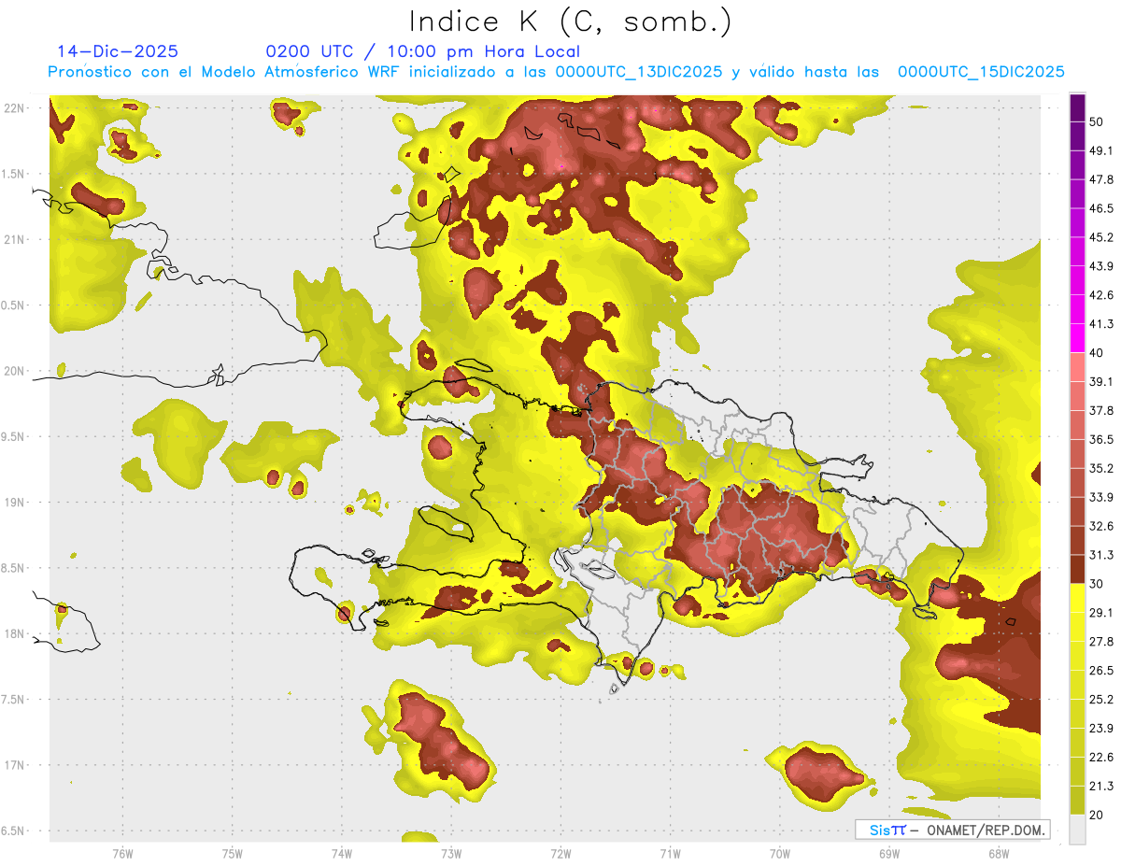The height and width of the screenshot is (866, 1121).
Task: Click the magenta swatch between 40 and 41.3
Action: pyautogui.click(x=1077, y=338)
